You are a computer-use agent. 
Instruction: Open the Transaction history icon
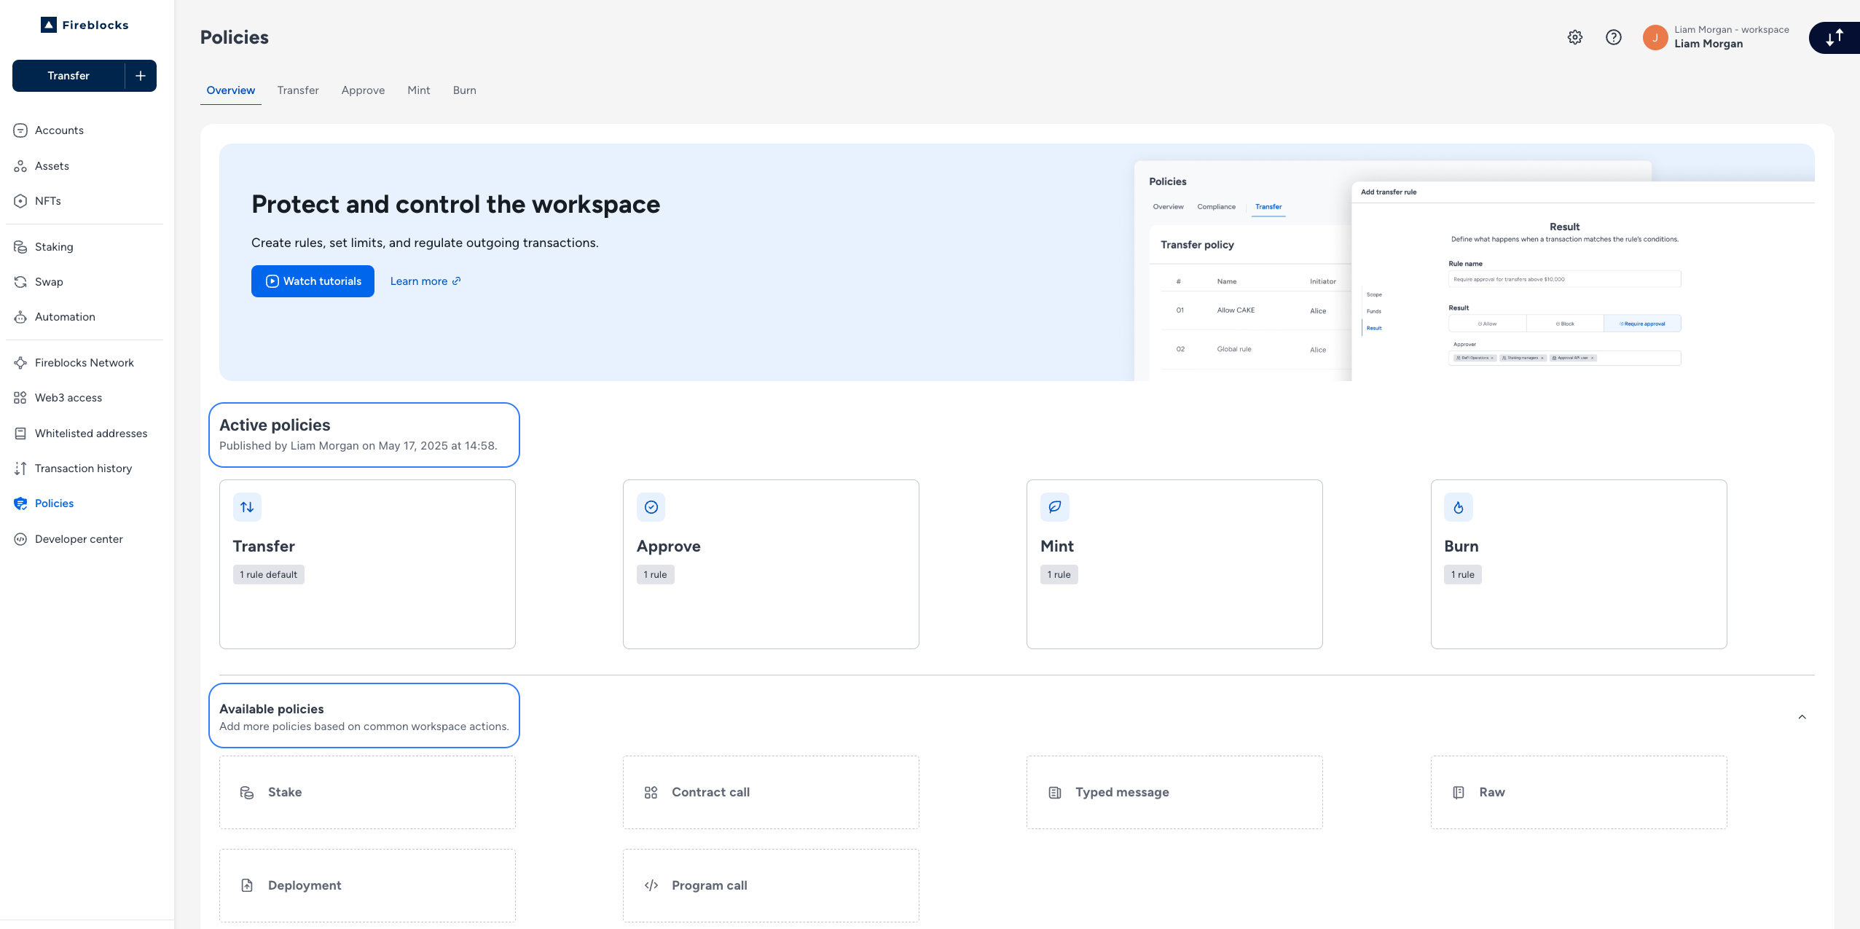pyautogui.click(x=20, y=469)
